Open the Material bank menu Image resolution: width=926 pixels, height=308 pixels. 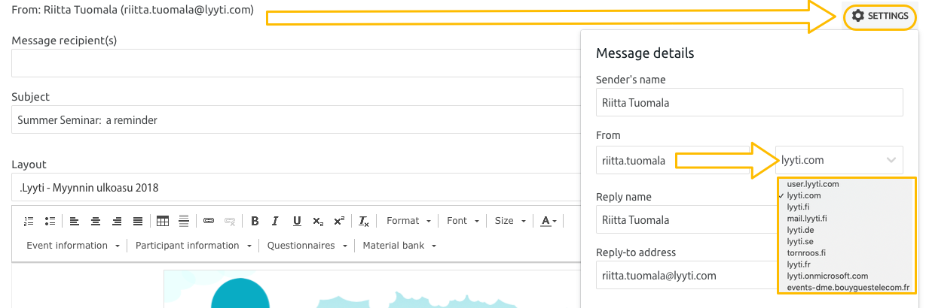click(x=399, y=246)
